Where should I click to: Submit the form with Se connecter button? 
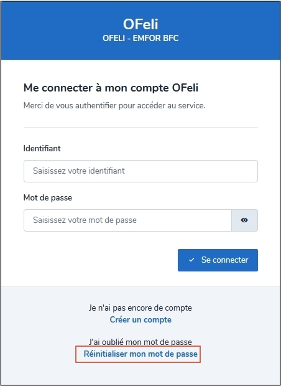click(x=218, y=260)
